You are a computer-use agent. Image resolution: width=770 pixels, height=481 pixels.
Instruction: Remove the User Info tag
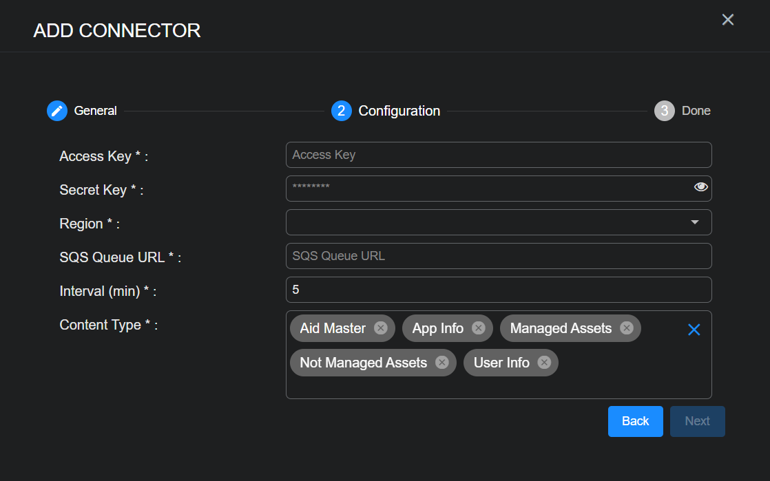544,363
